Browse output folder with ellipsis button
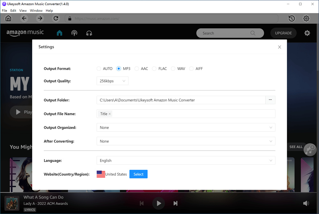This screenshot has width=319, height=214. (x=270, y=100)
